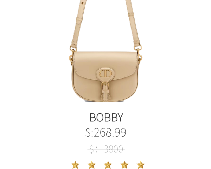Click the gold CD logo clasp

click(105, 74)
